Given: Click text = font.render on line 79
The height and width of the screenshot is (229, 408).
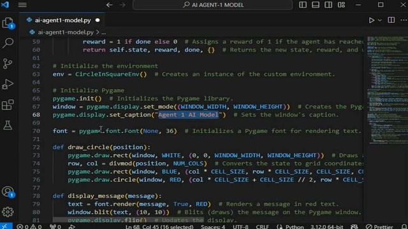Looking at the screenshot, I should coord(139,204).
